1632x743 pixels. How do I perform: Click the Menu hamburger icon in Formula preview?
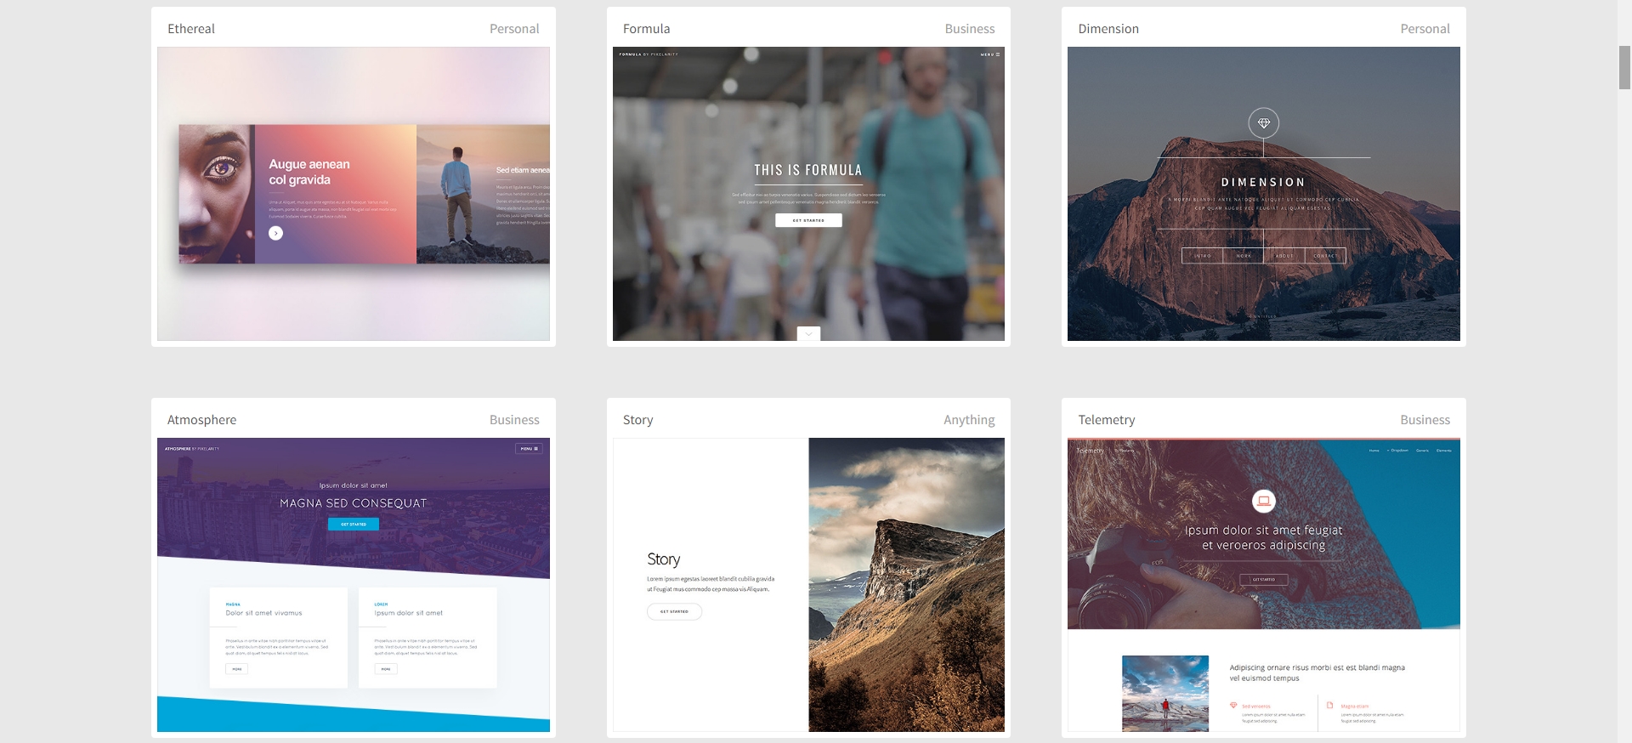[990, 54]
